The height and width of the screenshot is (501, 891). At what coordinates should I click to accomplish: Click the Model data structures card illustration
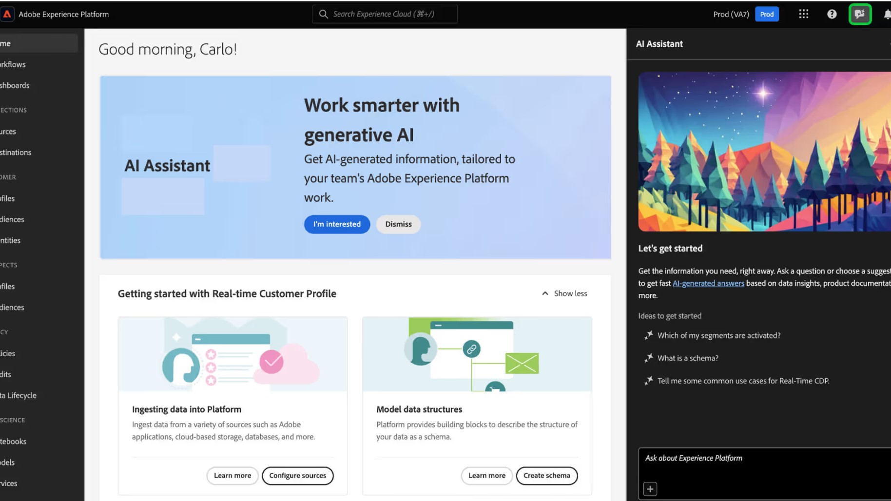pos(477,354)
